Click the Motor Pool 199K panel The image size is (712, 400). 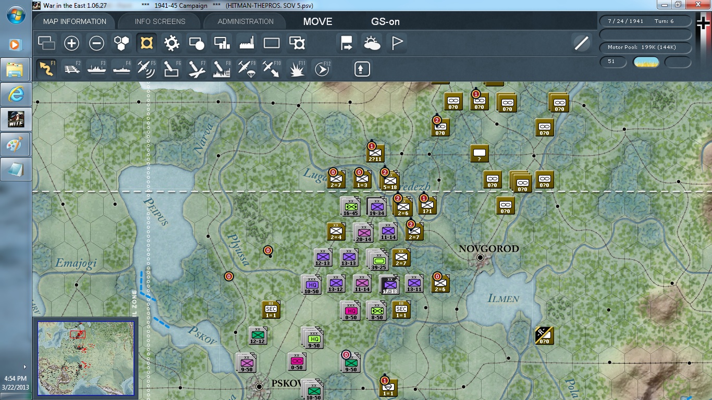(x=646, y=47)
